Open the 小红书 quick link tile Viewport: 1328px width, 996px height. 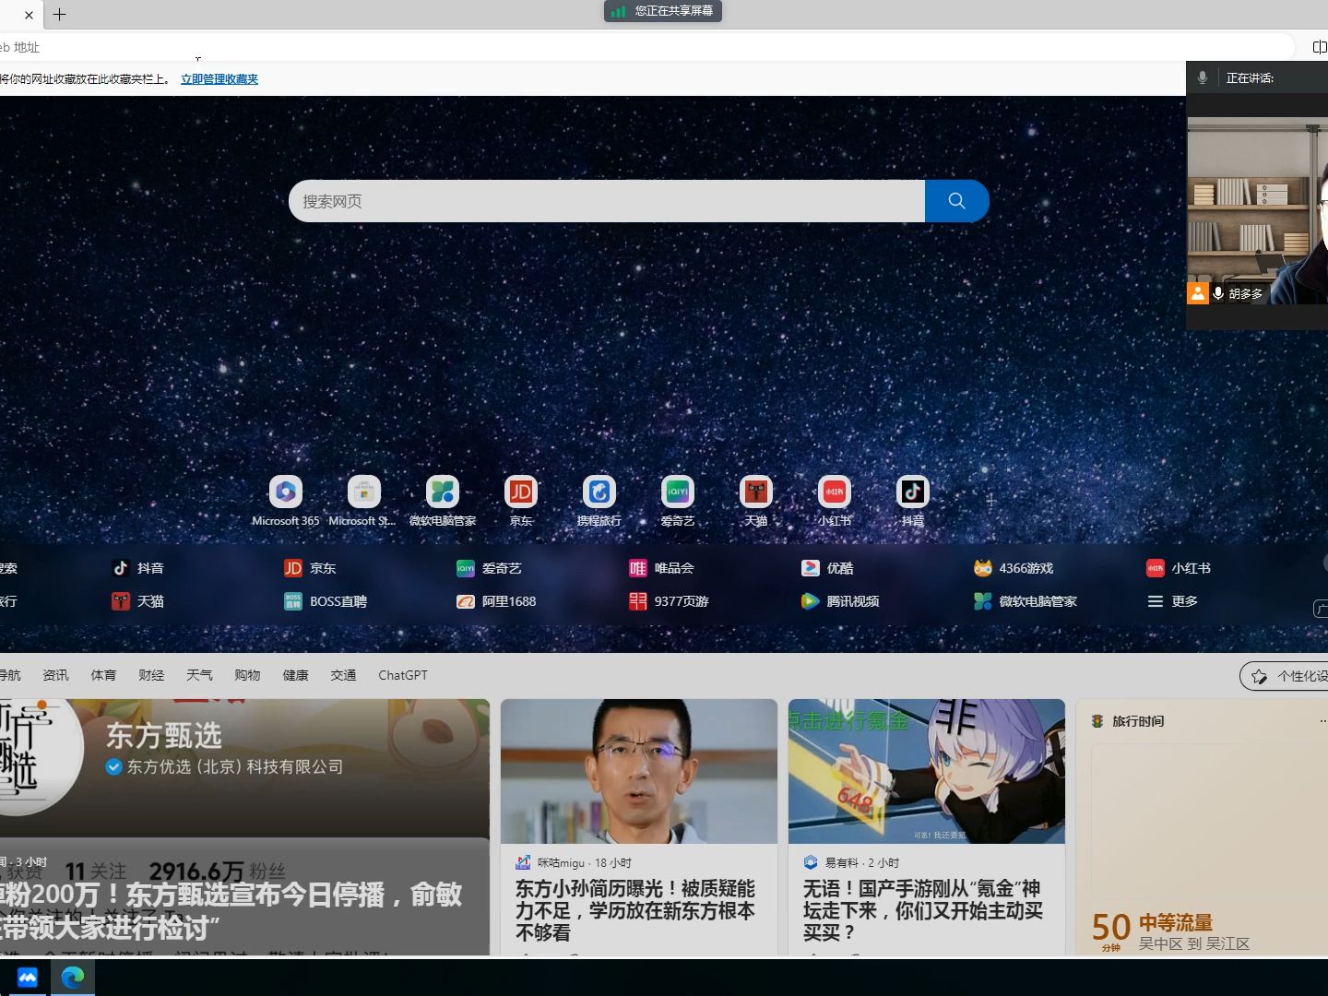[835, 501]
